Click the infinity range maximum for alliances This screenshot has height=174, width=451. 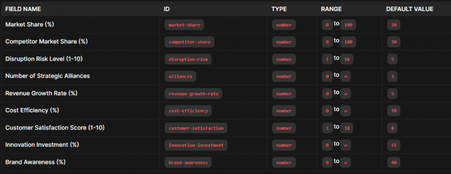click(345, 77)
